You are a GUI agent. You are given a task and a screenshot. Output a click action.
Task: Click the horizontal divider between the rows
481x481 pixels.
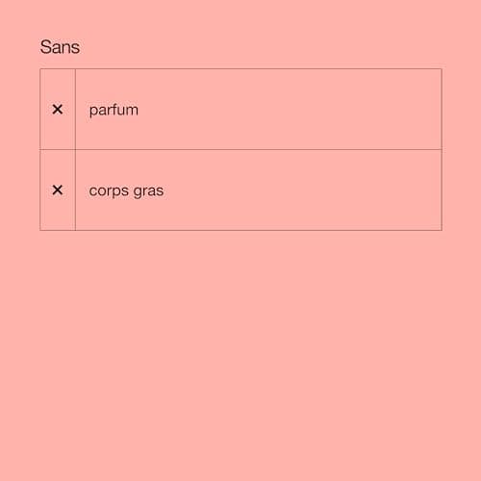coord(240,149)
